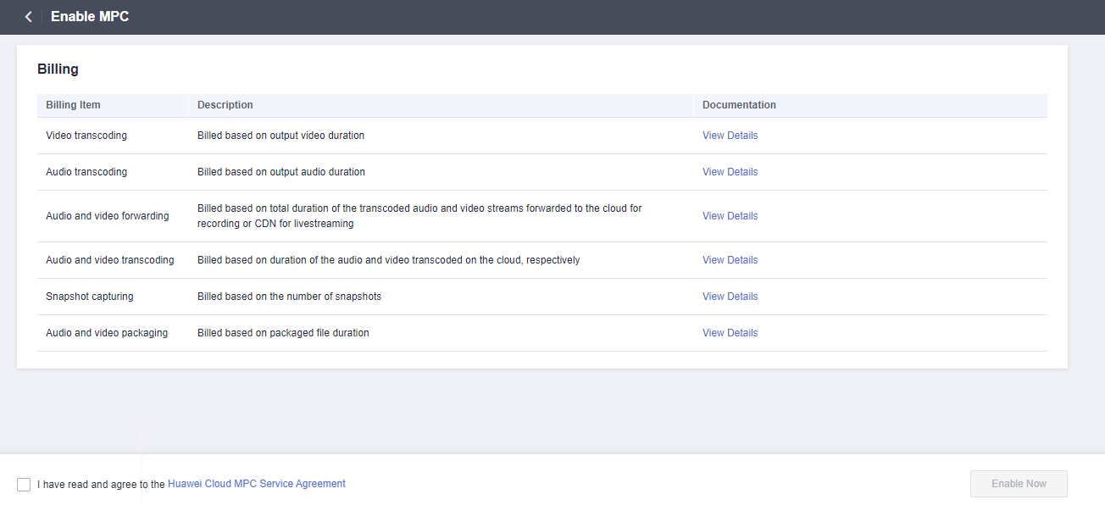1105x505 pixels.
Task: View Details for Audio and video packaging
Action: click(x=730, y=333)
